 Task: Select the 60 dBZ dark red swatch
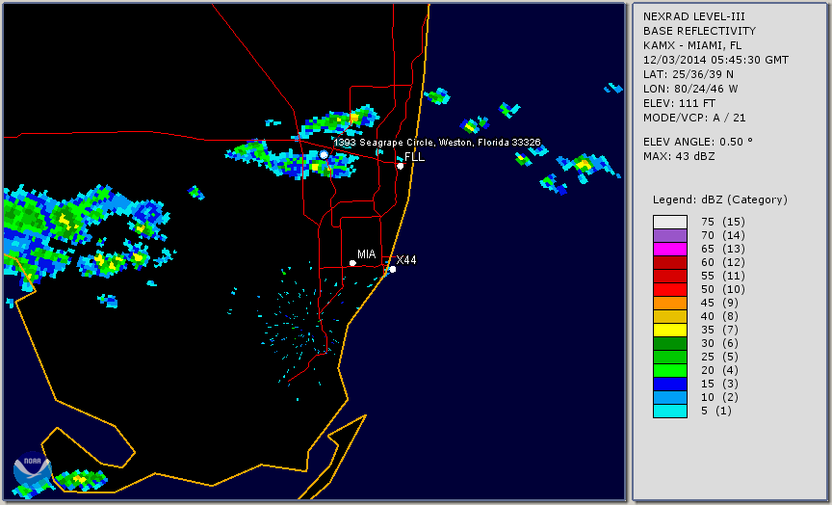pyautogui.click(x=670, y=262)
